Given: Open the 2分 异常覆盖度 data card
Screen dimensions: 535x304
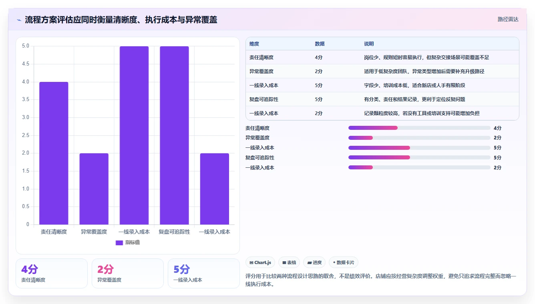Looking at the screenshot, I should 128,273.
